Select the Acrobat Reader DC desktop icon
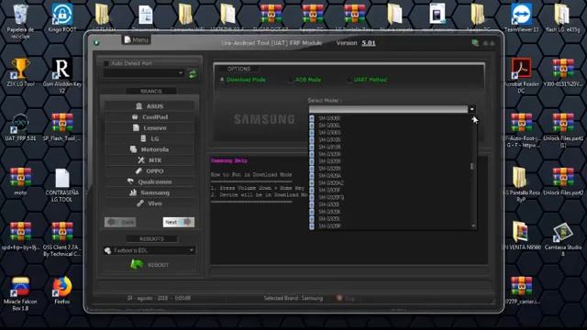This screenshot has height=330, width=587. [x=522, y=76]
